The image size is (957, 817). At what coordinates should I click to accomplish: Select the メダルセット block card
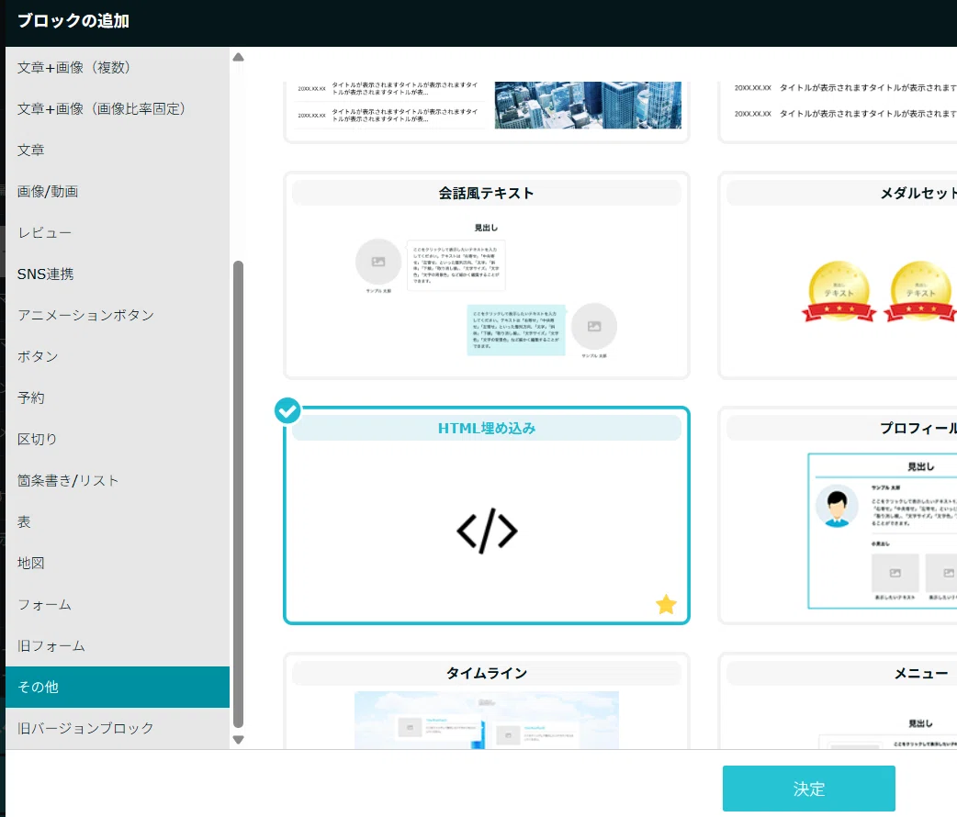(x=838, y=275)
